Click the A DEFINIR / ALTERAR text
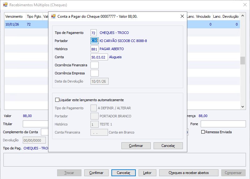The height and width of the screenshot is (179, 250). (114, 108)
